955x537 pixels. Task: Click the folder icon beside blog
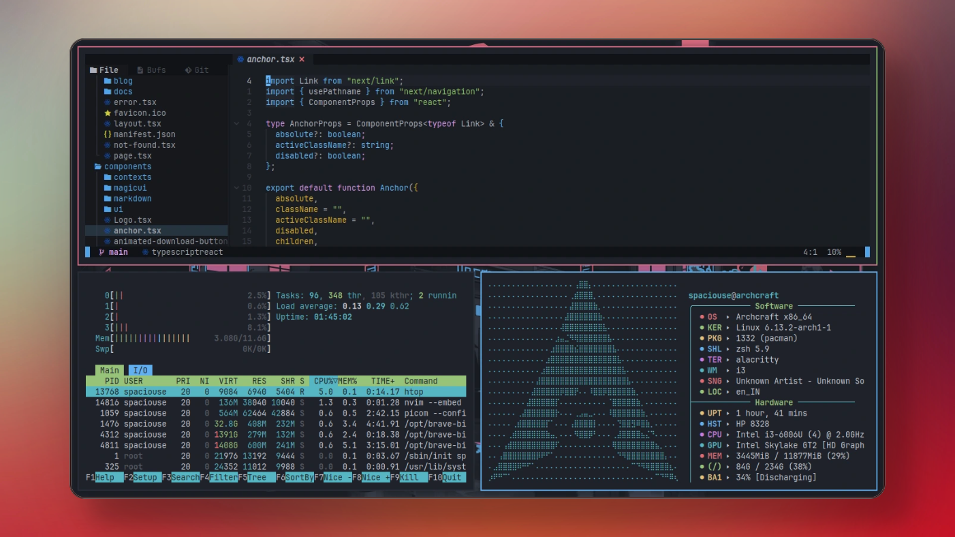[109, 80]
